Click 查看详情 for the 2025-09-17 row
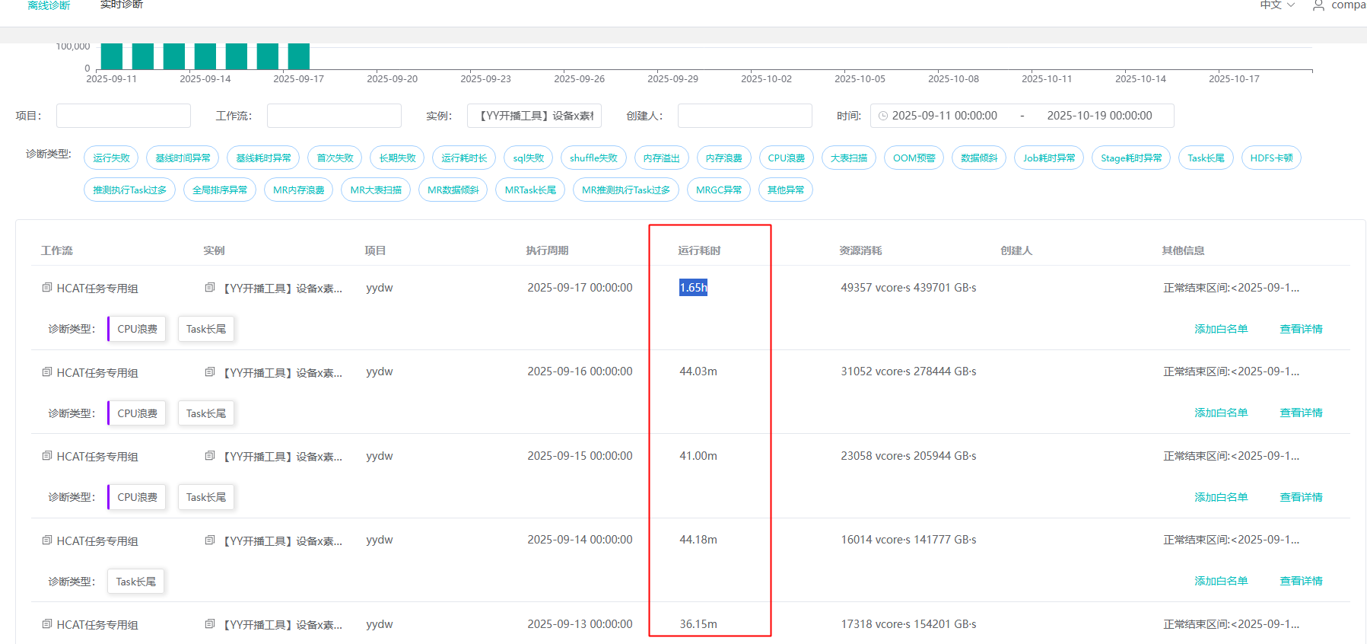1367x644 pixels. [x=1301, y=329]
